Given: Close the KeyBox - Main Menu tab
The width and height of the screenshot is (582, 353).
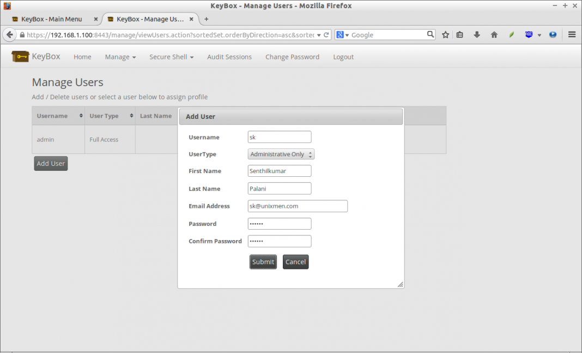Looking at the screenshot, I should point(96,19).
